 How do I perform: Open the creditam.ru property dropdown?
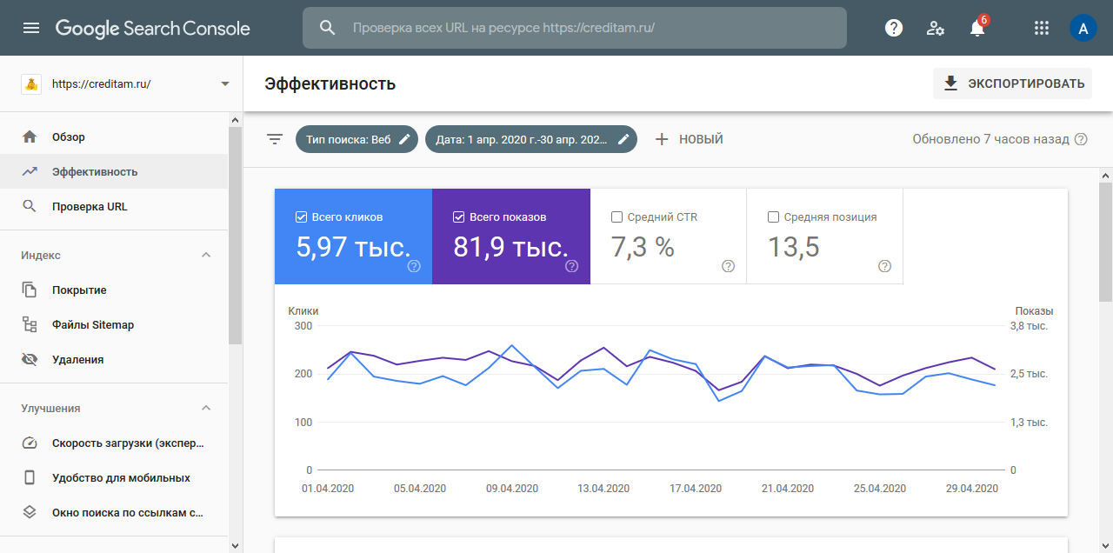(x=225, y=84)
